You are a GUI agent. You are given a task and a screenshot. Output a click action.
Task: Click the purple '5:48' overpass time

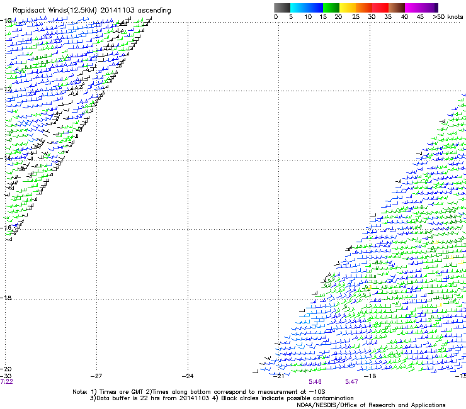[315, 382]
